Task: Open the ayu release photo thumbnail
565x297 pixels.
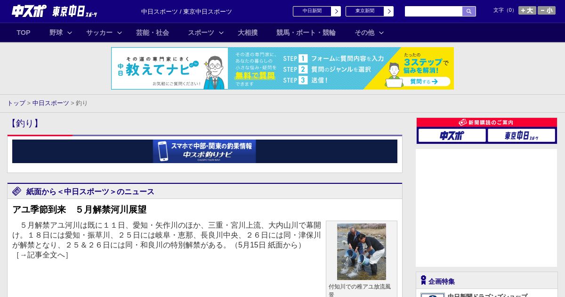Action: tap(362, 252)
